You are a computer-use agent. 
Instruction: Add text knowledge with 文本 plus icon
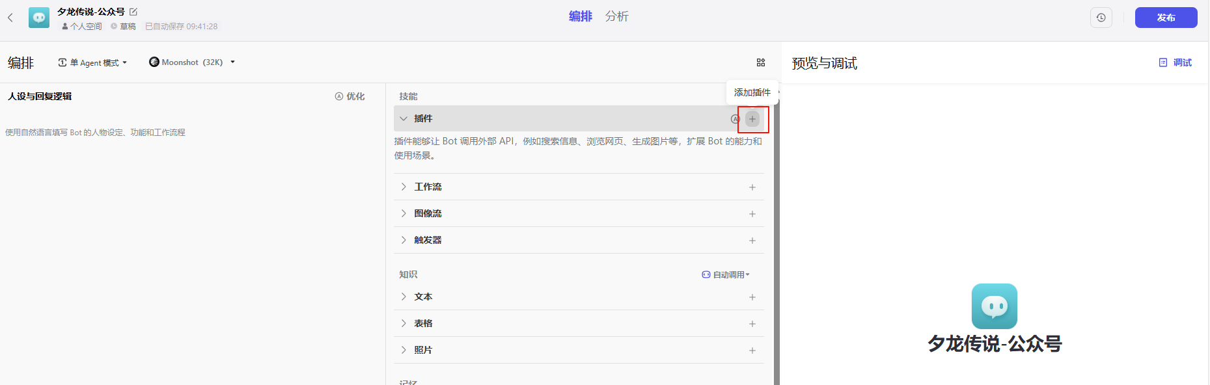coord(752,297)
